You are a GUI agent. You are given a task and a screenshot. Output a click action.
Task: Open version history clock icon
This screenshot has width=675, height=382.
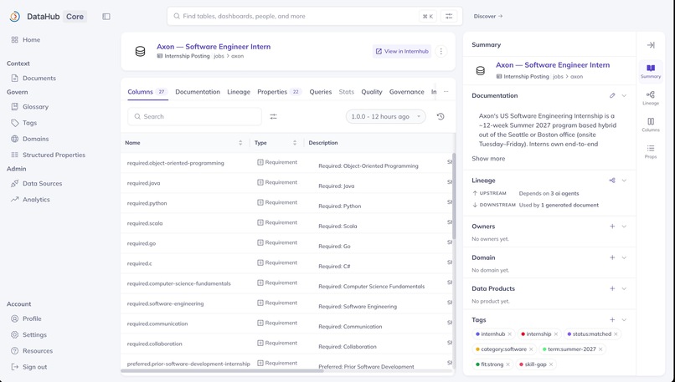tap(441, 116)
